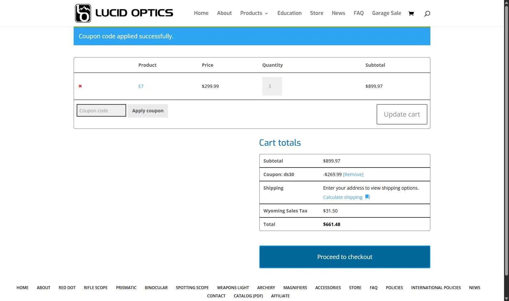Open SPOTTING SCOPE footer link

point(192,288)
